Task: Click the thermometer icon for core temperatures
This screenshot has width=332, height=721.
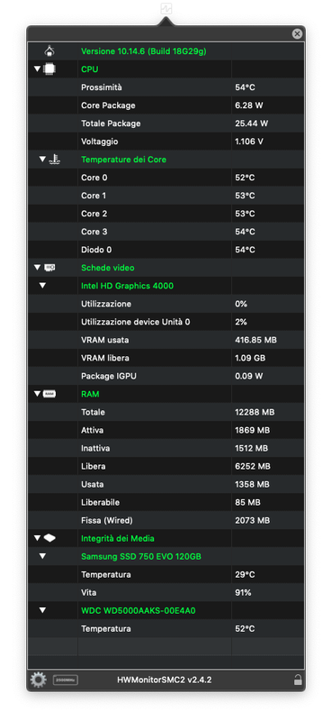Action: pos(56,160)
